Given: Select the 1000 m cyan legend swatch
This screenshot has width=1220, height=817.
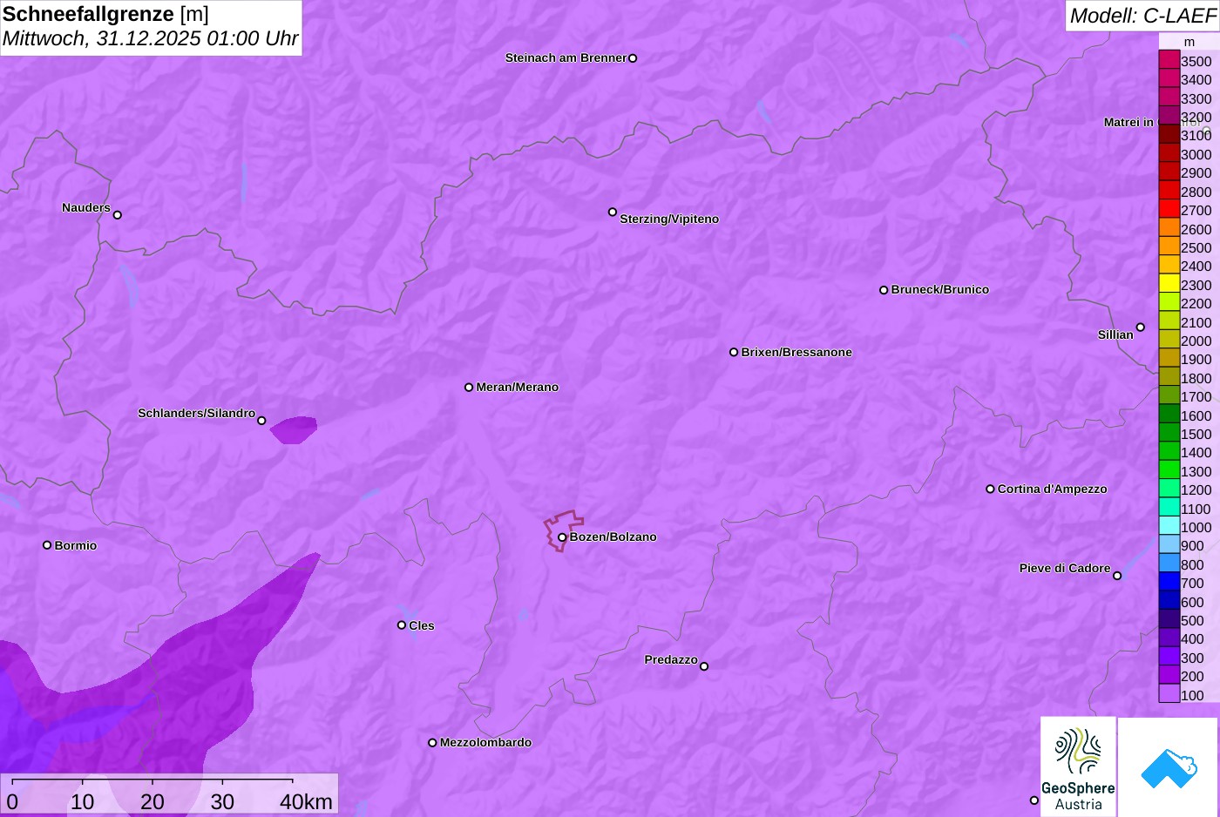Looking at the screenshot, I should [x=1169, y=526].
